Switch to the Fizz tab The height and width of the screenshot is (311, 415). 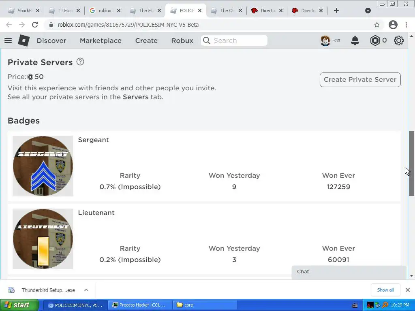pos(64,11)
